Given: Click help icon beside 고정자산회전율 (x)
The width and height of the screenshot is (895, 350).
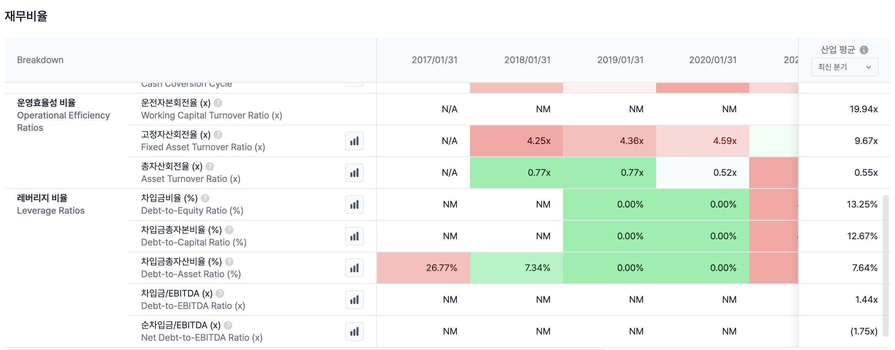Looking at the screenshot, I should 218,135.
